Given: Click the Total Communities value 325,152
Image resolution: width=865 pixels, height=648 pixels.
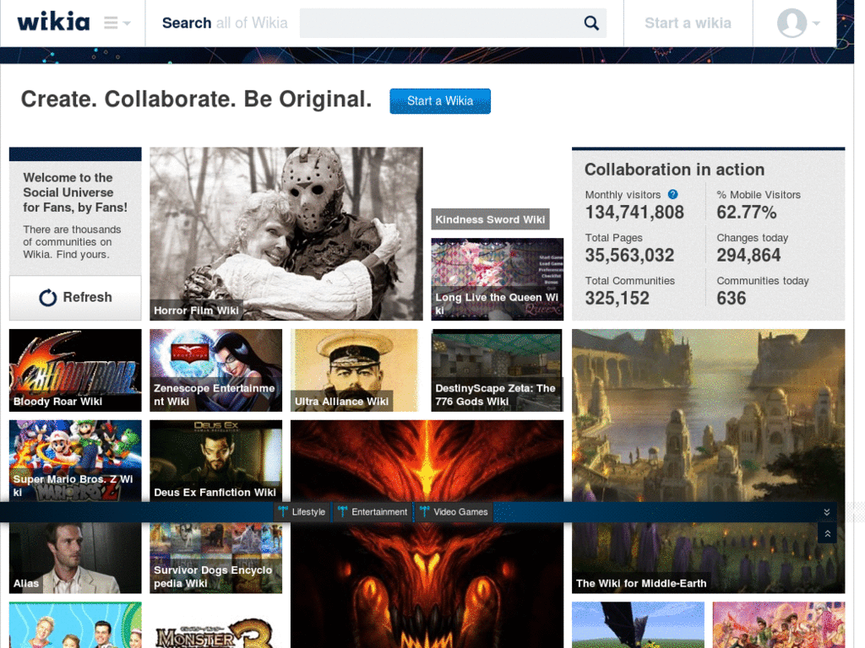Looking at the screenshot, I should tap(617, 298).
